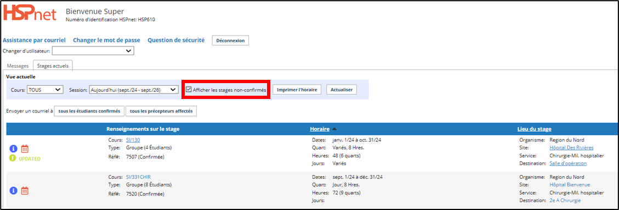619x210 pixels.
Task: Click the text Variés, 8 Hres.
Action: tap(348, 148)
